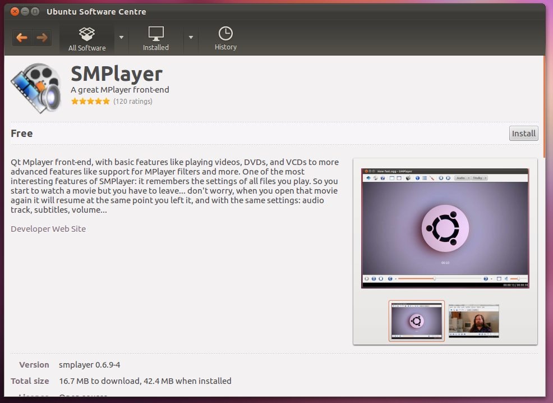Viewport: 553px width, 403px height.
Task: Click the 'Version' field label
Action: click(x=34, y=364)
